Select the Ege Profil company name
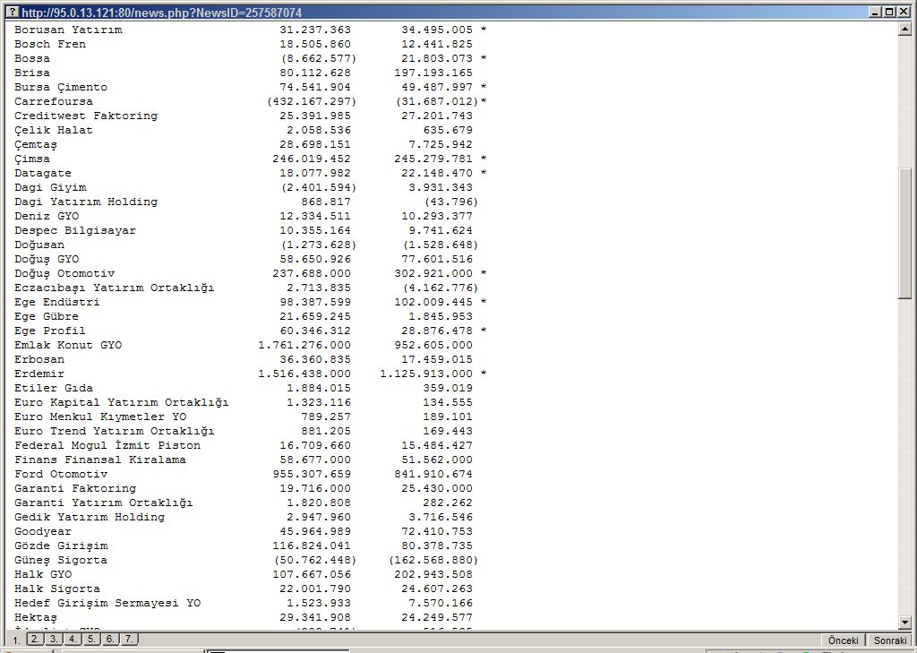The width and height of the screenshot is (917, 653). [50, 331]
